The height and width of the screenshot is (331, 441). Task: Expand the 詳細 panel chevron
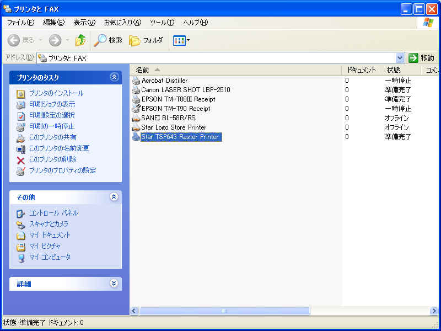pos(114,283)
